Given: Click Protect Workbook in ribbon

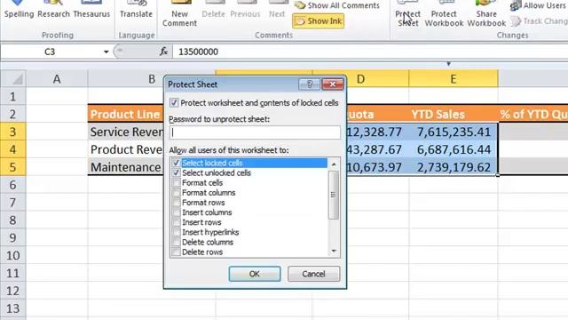Looking at the screenshot, I should 444,14.
